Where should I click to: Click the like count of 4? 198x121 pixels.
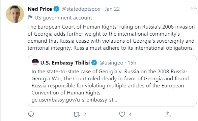130,114
